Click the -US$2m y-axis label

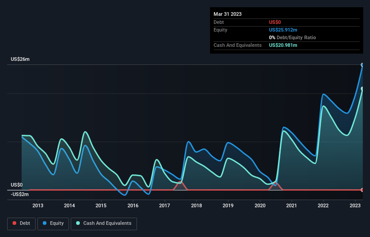[19, 194]
